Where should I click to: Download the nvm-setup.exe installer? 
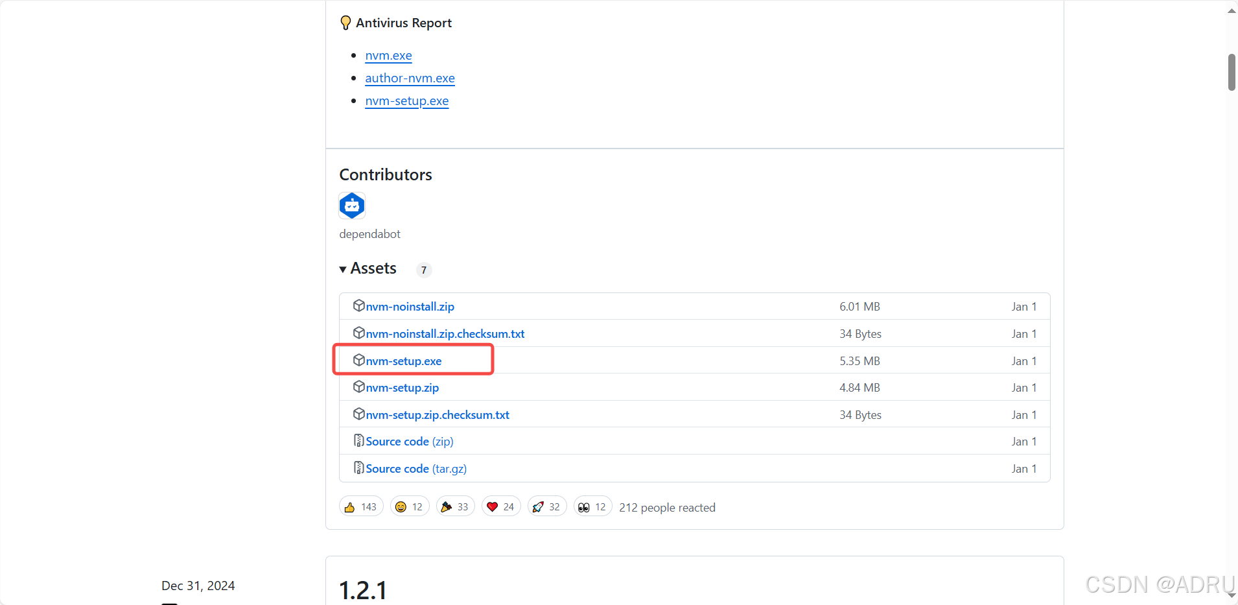click(404, 361)
